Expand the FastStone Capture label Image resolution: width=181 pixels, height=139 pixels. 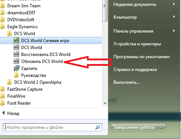tap(25, 89)
